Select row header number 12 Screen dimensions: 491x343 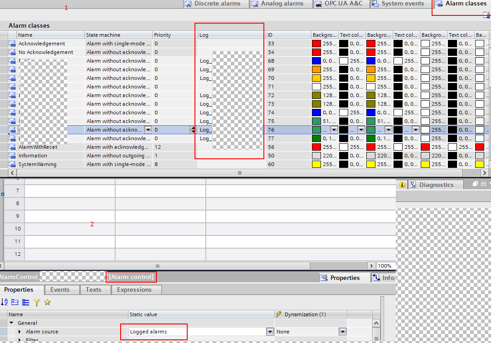14,254
